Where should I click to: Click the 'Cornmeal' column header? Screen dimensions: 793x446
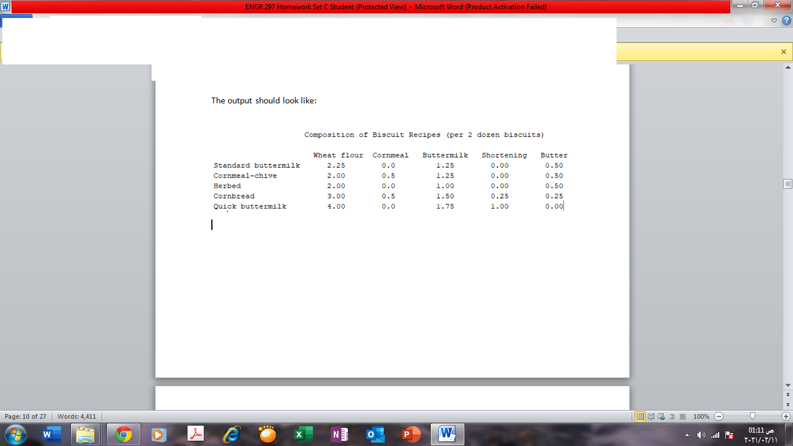point(391,155)
